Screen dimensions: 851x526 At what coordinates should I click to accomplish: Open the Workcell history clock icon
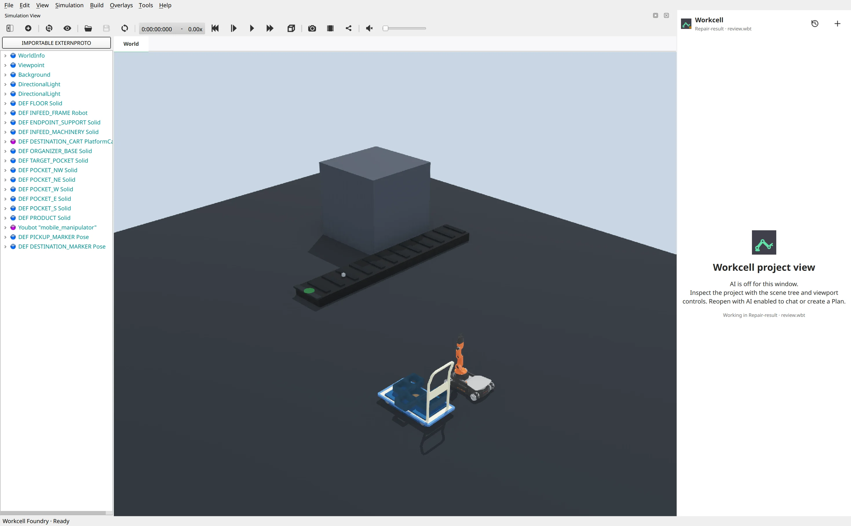(815, 24)
